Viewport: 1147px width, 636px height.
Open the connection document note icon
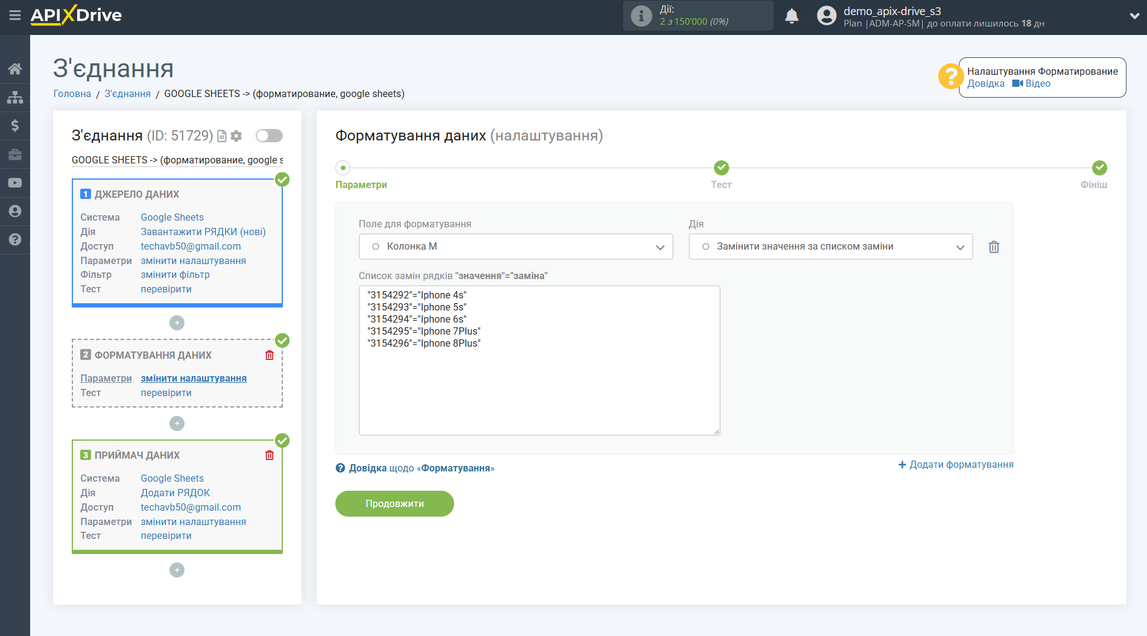pyautogui.click(x=221, y=136)
